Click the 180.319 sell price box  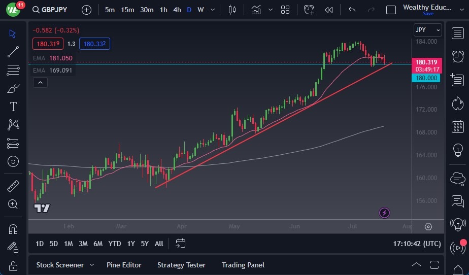click(48, 44)
